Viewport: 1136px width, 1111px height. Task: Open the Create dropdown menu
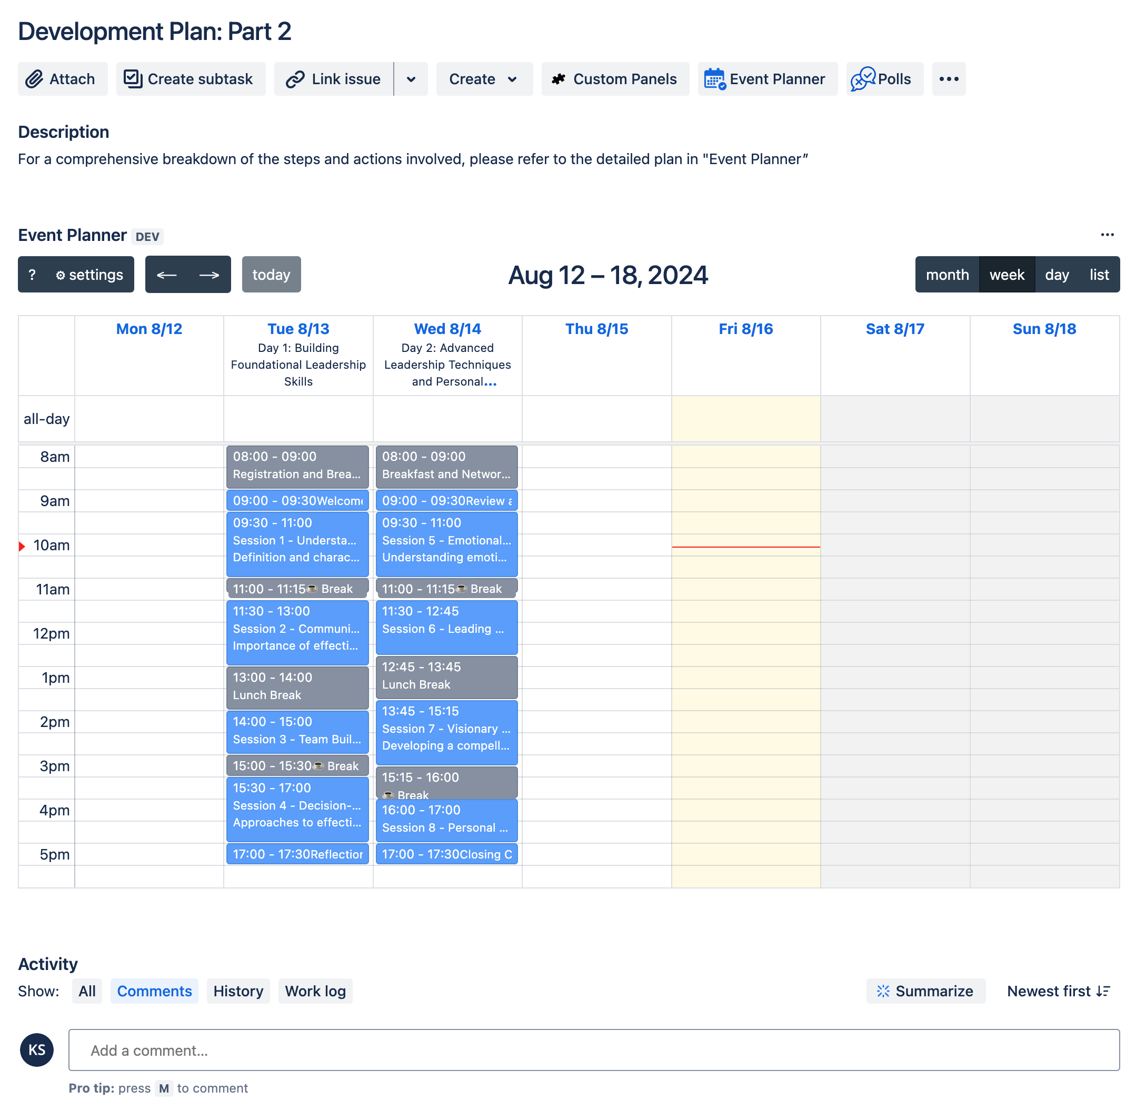tap(484, 79)
